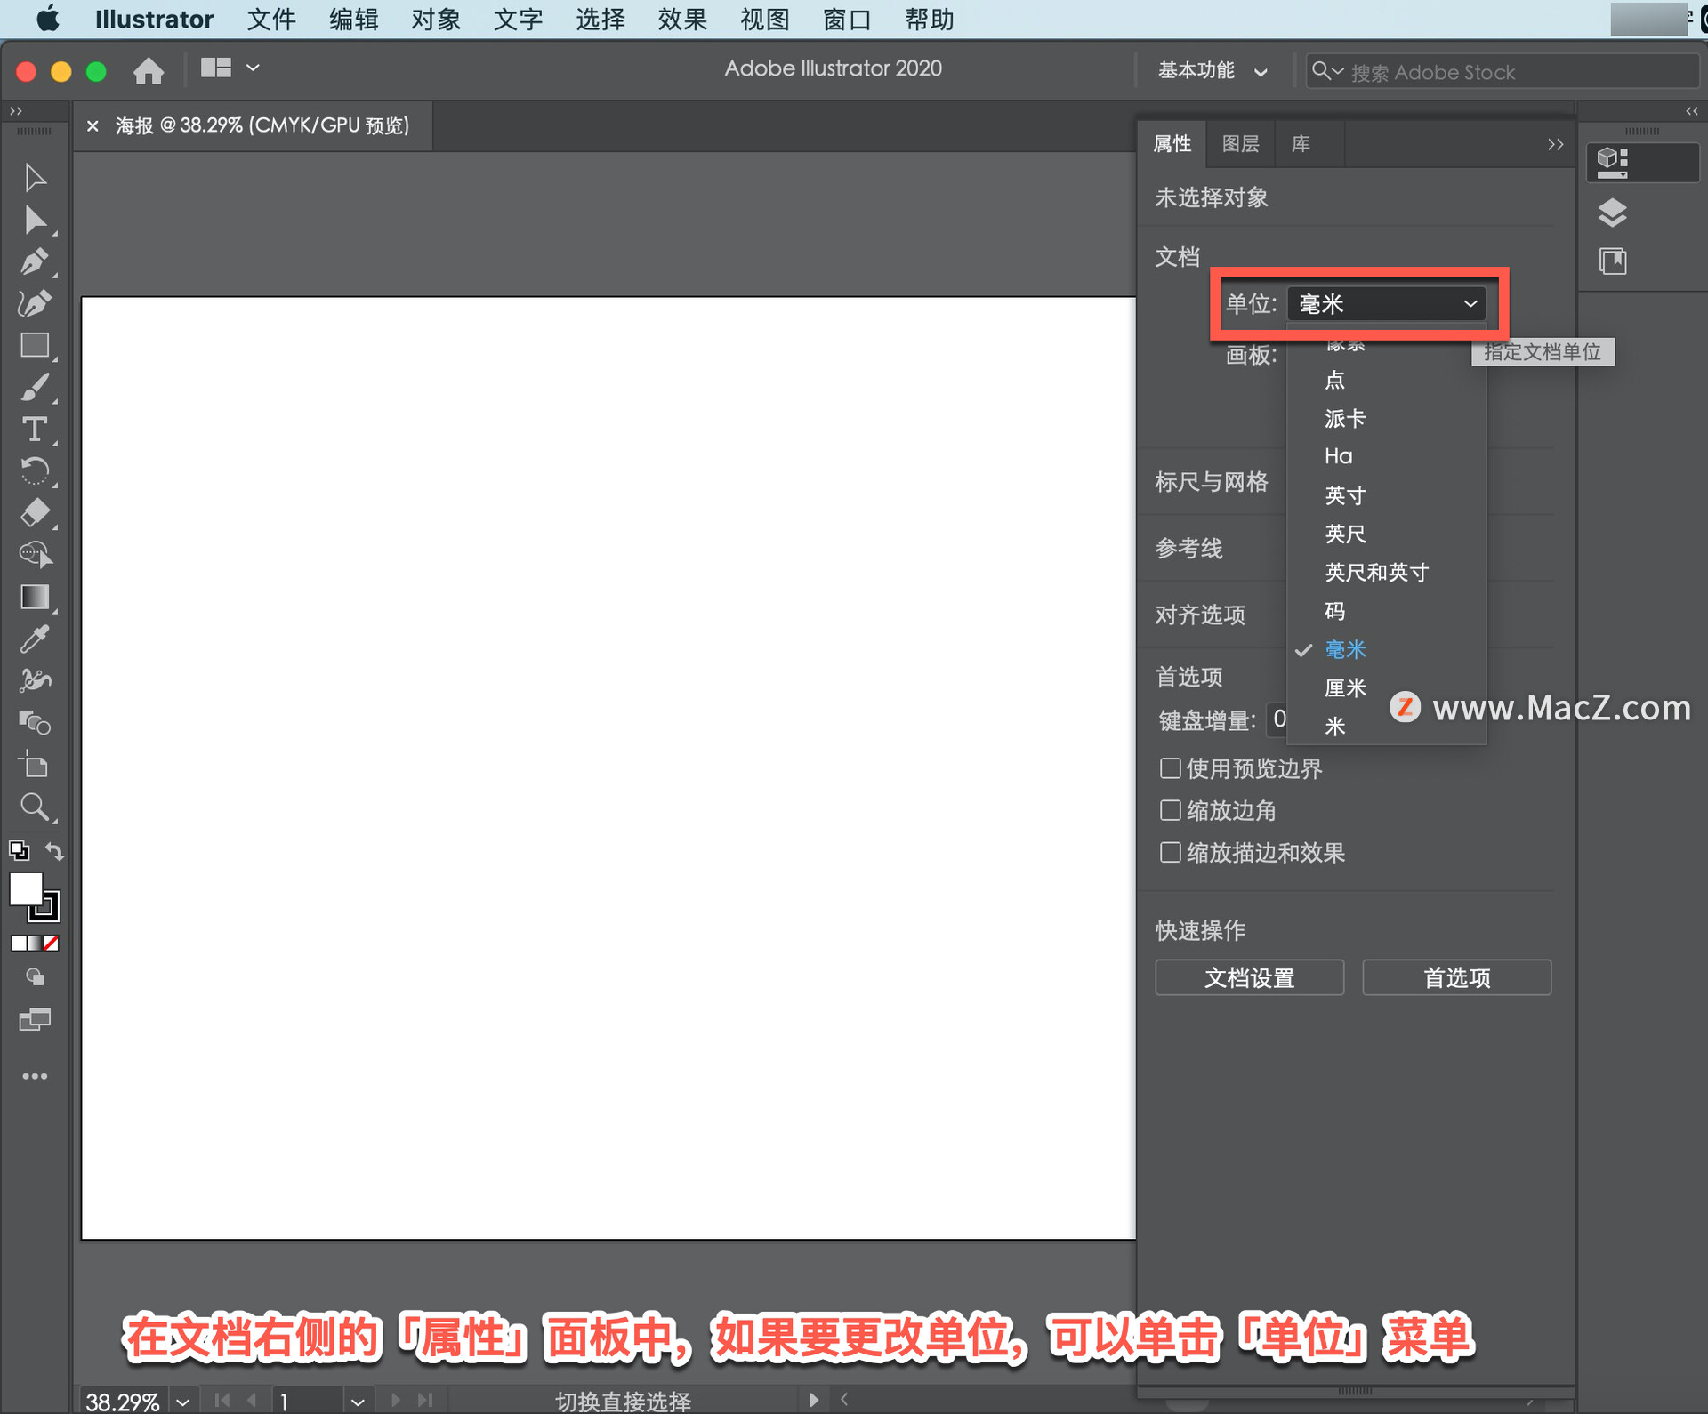
Task: Select the Rectangle tool
Action: click(35, 346)
